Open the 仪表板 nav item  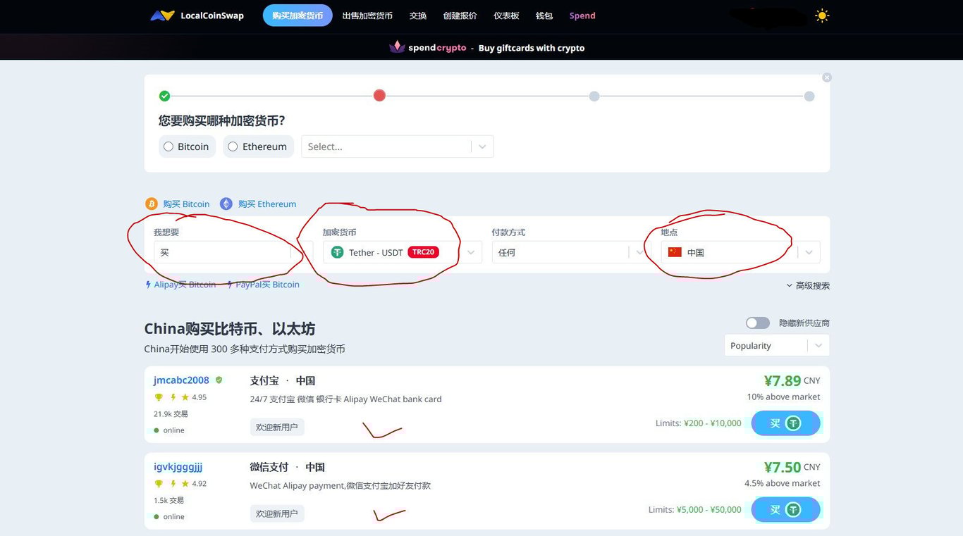[x=506, y=15]
